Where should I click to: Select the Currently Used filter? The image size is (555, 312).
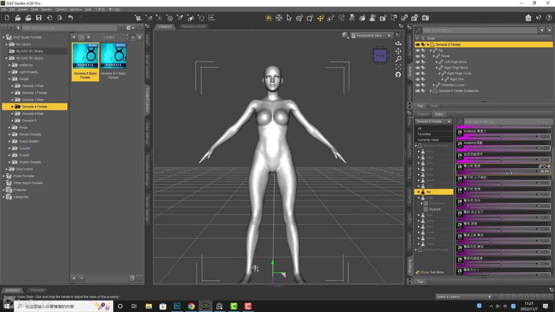tap(428, 140)
